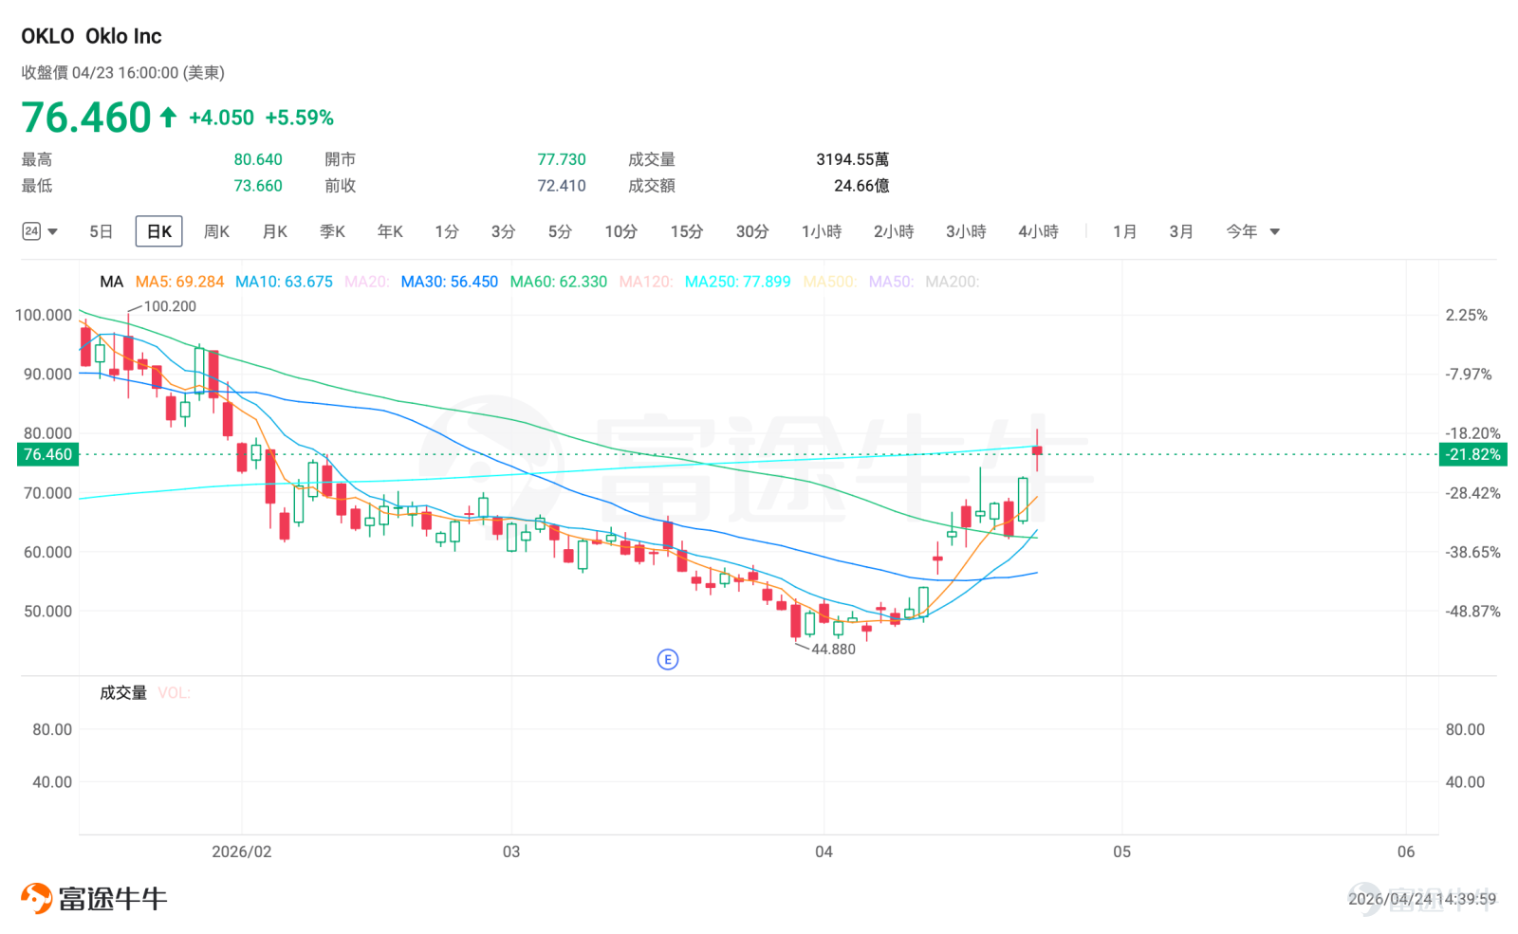Image resolution: width=1518 pixels, height=934 pixels.
Task: Toggle the MA10: 63.675 indicator label
Action: 284,282
